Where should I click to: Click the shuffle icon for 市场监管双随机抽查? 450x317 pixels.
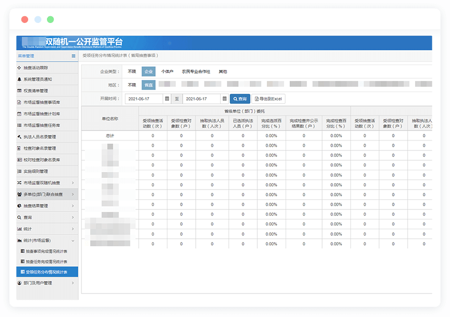coord(20,183)
